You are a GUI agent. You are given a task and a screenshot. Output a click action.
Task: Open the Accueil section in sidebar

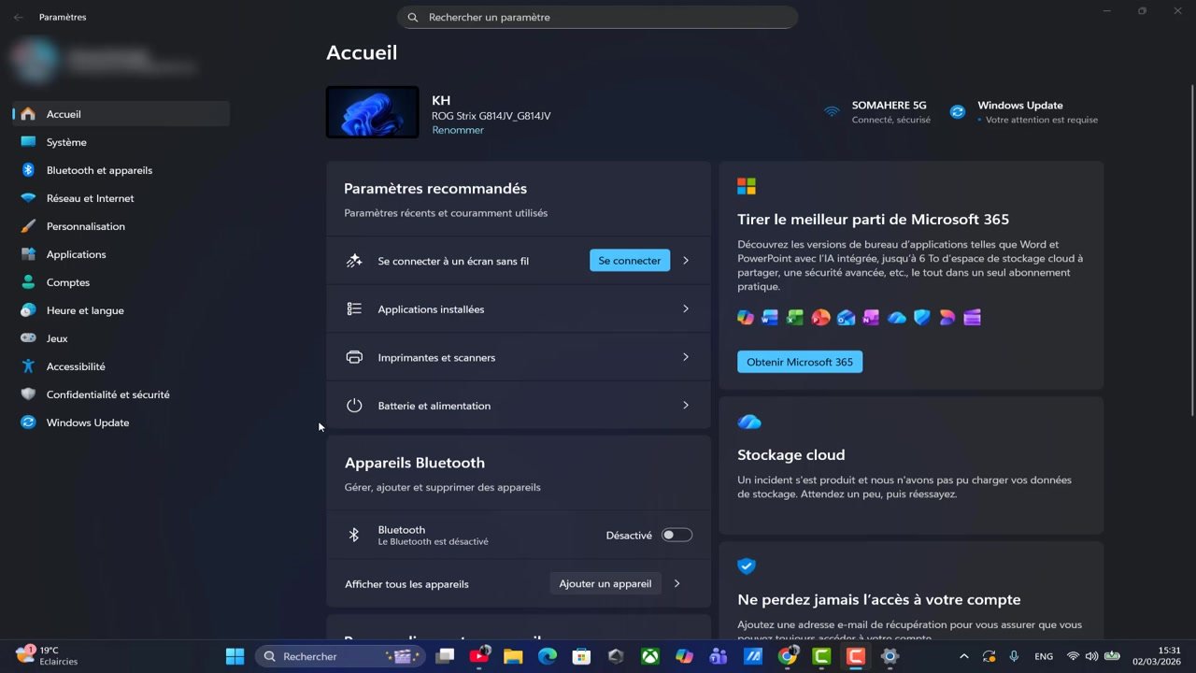[121, 114]
